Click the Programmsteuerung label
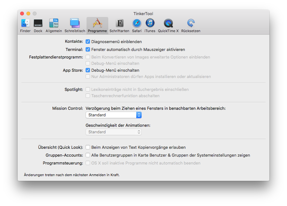Image resolution: width=287 pixels, height=206 pixels. point(63,163)
